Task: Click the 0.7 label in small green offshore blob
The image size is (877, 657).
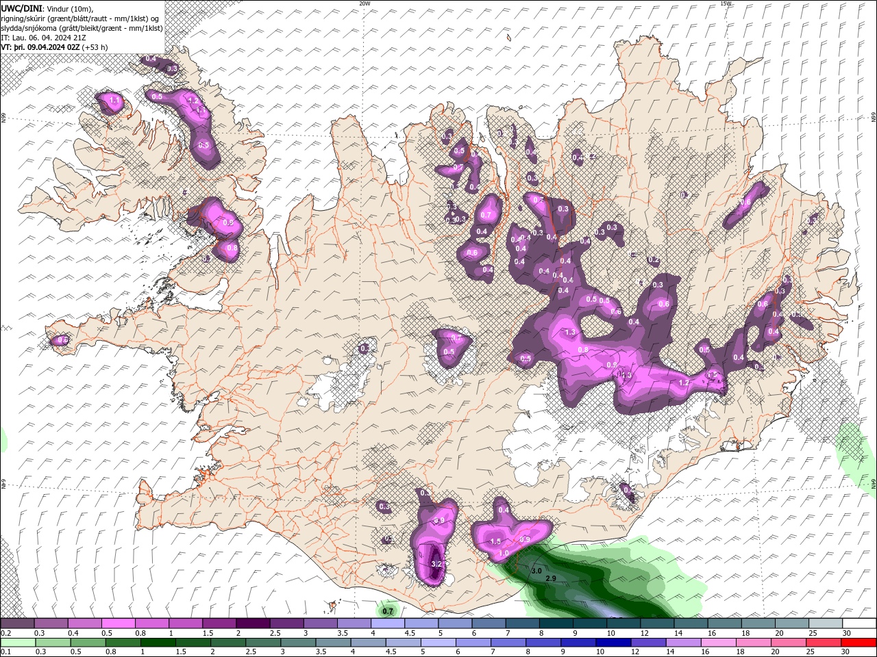Action: (388, 610)
